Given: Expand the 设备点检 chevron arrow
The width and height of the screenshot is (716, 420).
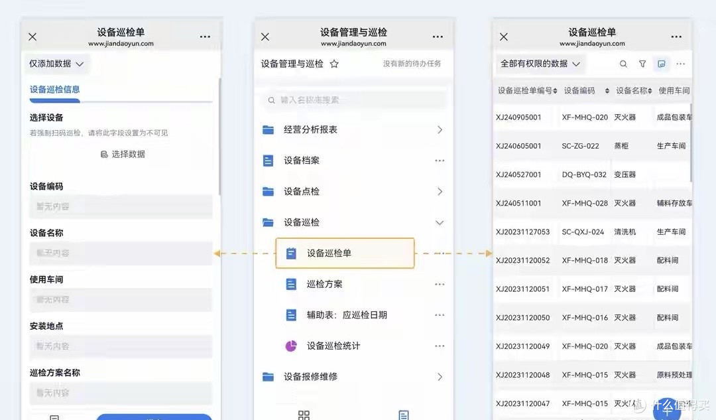Looking at the screenshot, I should (440, 192).
